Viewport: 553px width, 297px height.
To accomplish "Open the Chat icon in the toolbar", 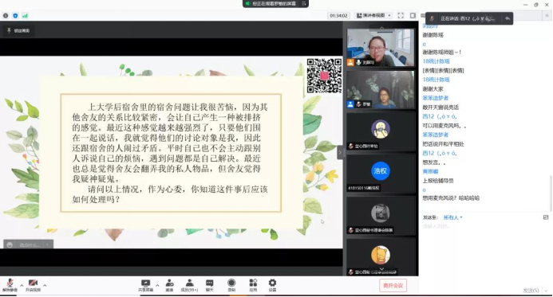I will (x=210, y=285).
